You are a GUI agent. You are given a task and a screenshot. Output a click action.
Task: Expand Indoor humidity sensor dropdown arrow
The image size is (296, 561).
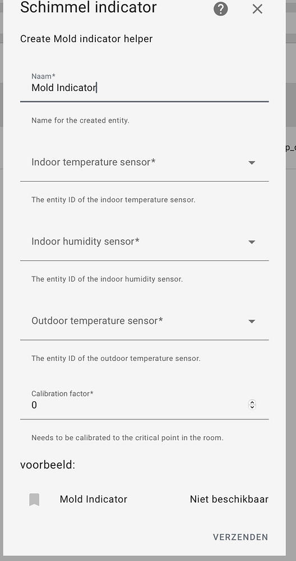[x=252, y=242]
